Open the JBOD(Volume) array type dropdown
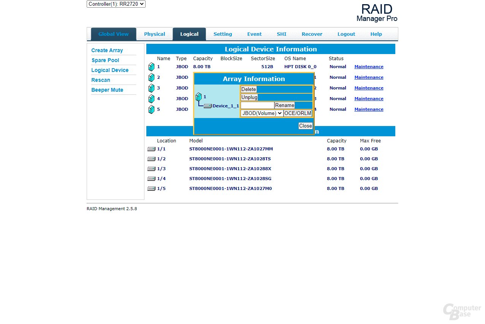The image size is (485, 324). coord(262,113)
